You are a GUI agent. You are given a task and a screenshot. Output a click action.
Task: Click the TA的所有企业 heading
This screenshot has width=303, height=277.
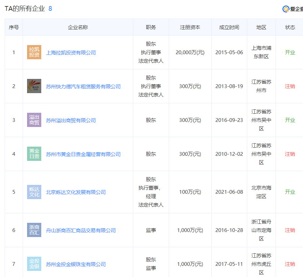click(x=25, y=9)
